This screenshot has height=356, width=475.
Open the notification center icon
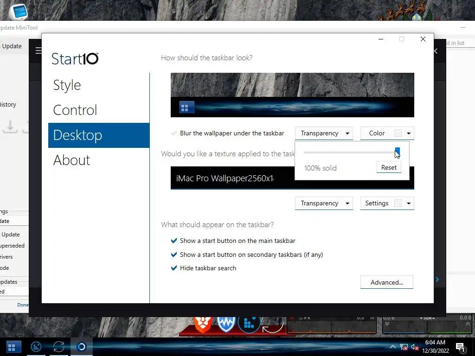tap(461, 347)
